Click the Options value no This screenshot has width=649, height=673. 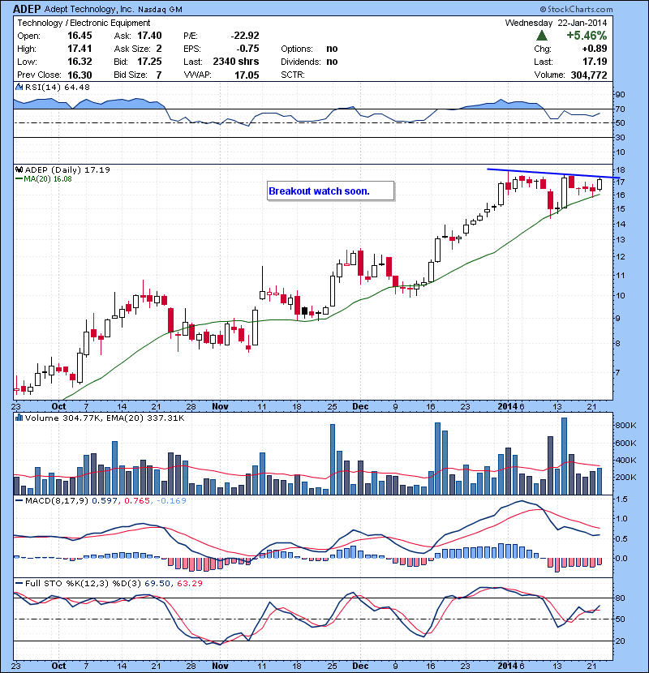pos(332,49)
